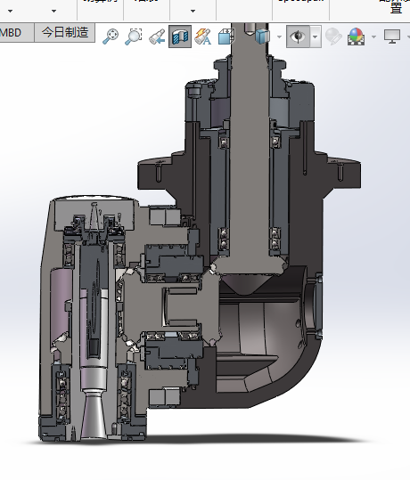Click the Display Style cube icon
410x480 pixels.
(263, 37)
